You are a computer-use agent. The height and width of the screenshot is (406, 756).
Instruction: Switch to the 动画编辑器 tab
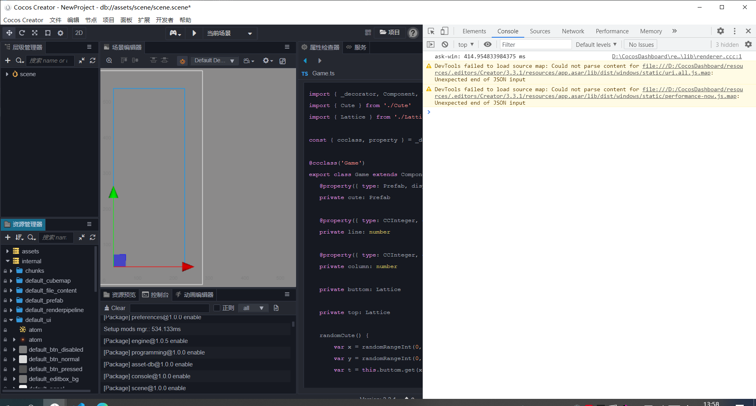click(194, 295)
